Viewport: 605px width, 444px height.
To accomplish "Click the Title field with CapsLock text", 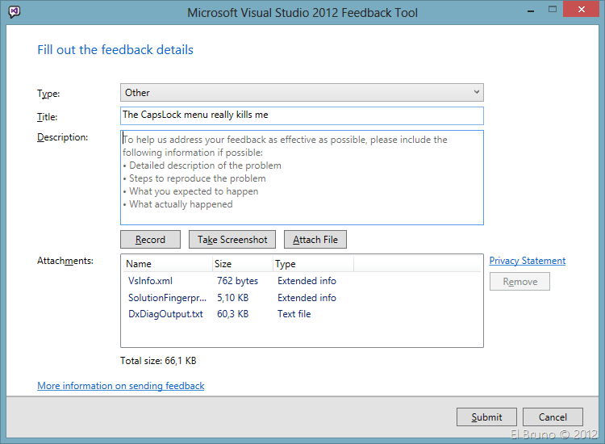I will point(302,115).
